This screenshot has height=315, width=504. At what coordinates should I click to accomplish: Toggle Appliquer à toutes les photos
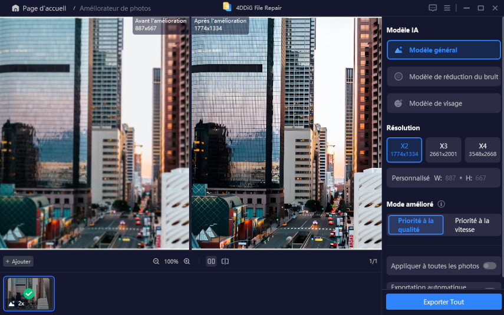[x=489, y=266]
